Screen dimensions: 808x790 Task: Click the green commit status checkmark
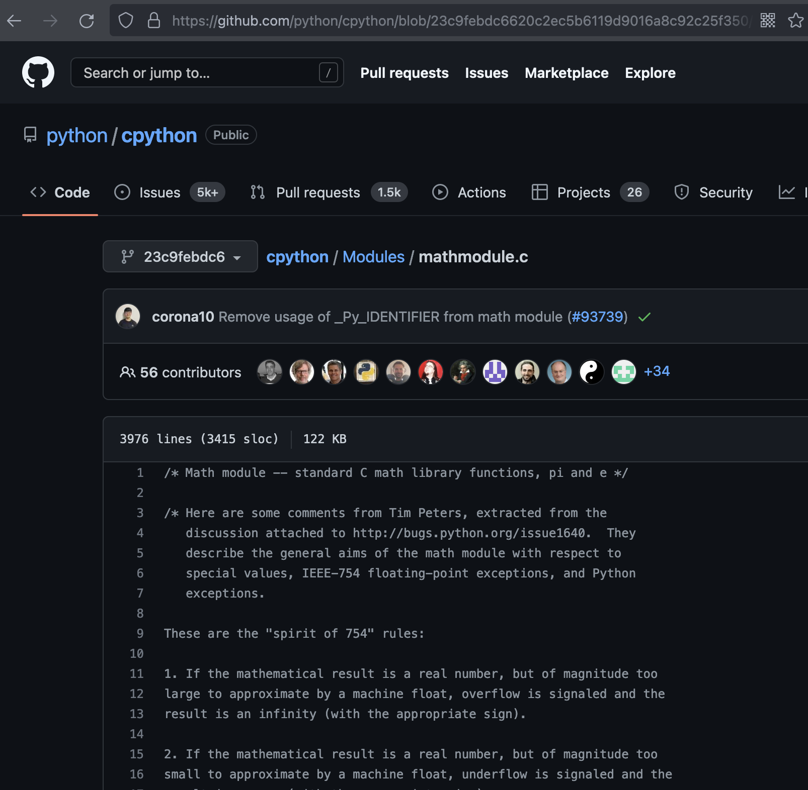(644, 317)
